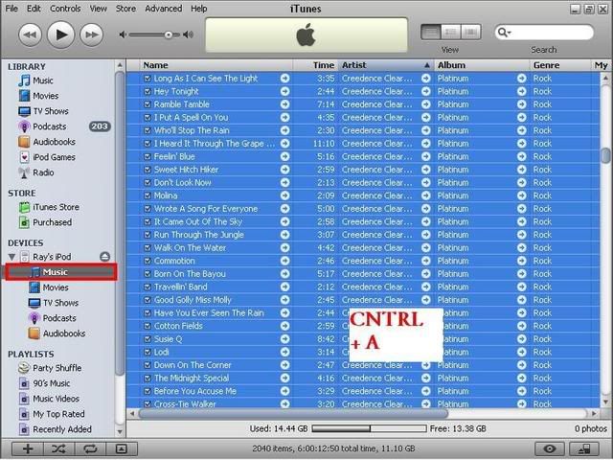Uncheck I Put A Spell On You

pyautogui.click(x=148, y=118)
